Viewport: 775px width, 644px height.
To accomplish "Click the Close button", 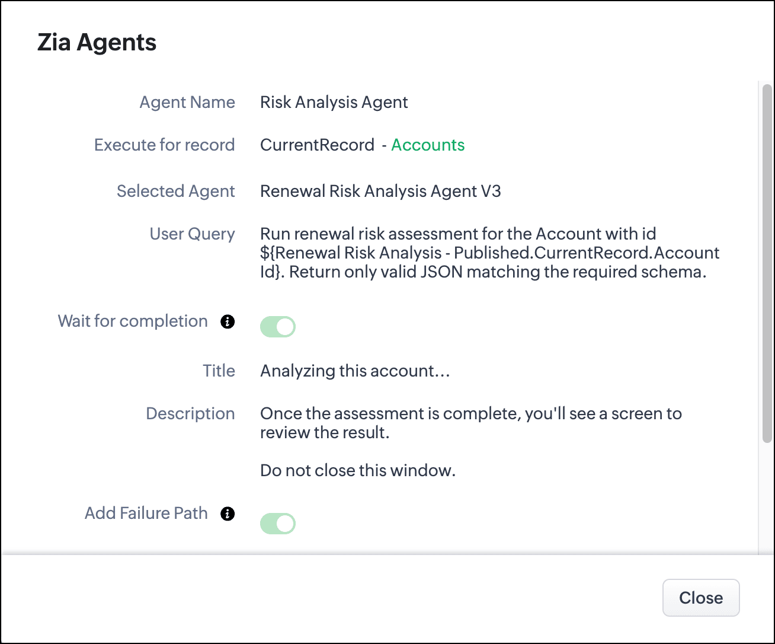I will pyautogui.click(x=701, y=598).
